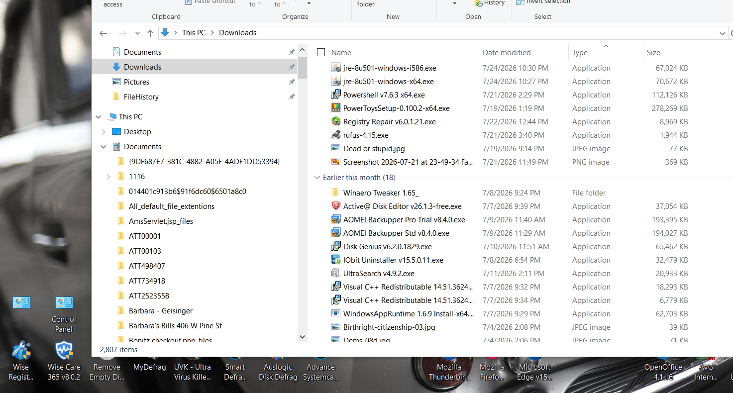Click the Dead or stupid.jpg image icon
This screenshot has height=393, width=733.
(336, 148)
